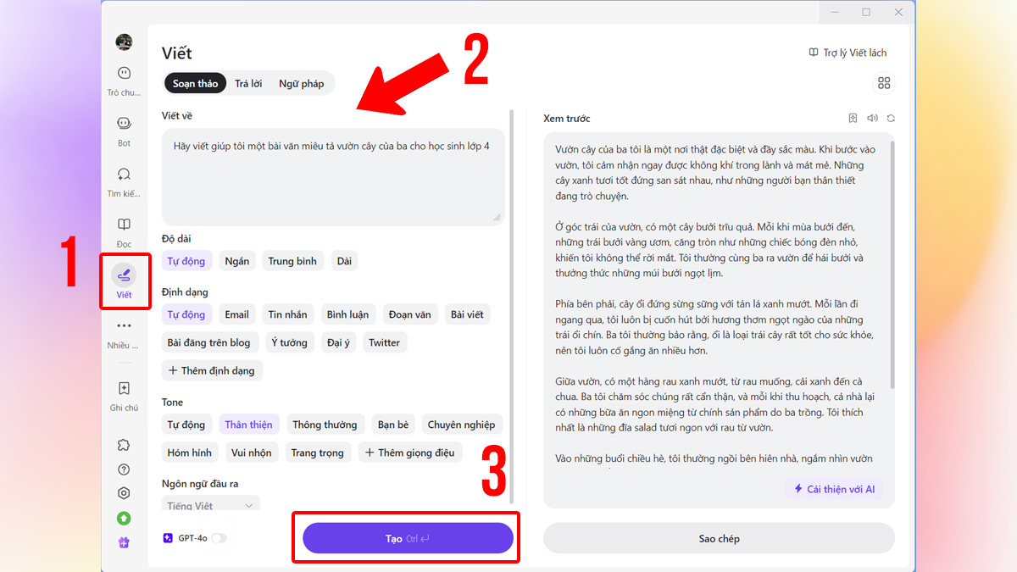Click inside the Viết về text field
Image resolution: width=1017 pixels, height=572 pixels.
pyautogui.click(x=332, y=176)
